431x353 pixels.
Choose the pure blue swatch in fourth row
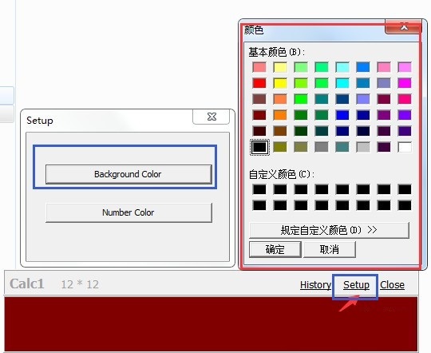[342, 115]
